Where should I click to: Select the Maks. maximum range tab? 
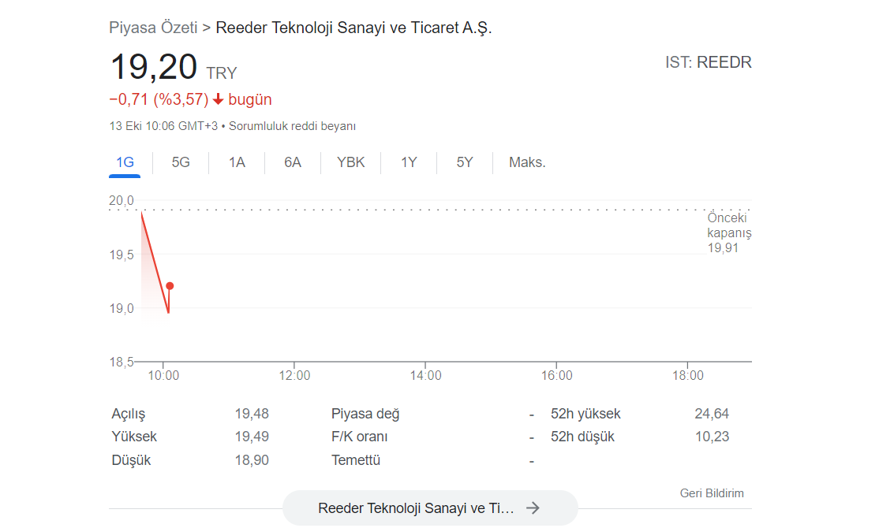[x=527, y=162]
